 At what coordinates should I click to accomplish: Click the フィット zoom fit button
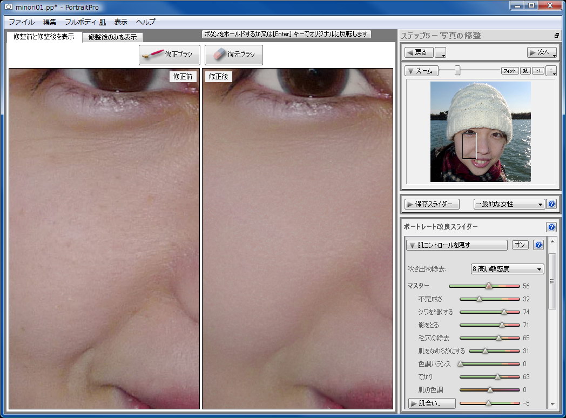coord(510,71)
